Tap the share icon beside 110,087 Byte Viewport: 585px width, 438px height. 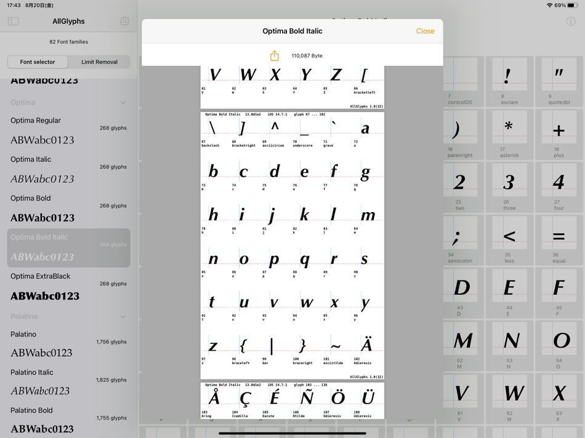274,55
